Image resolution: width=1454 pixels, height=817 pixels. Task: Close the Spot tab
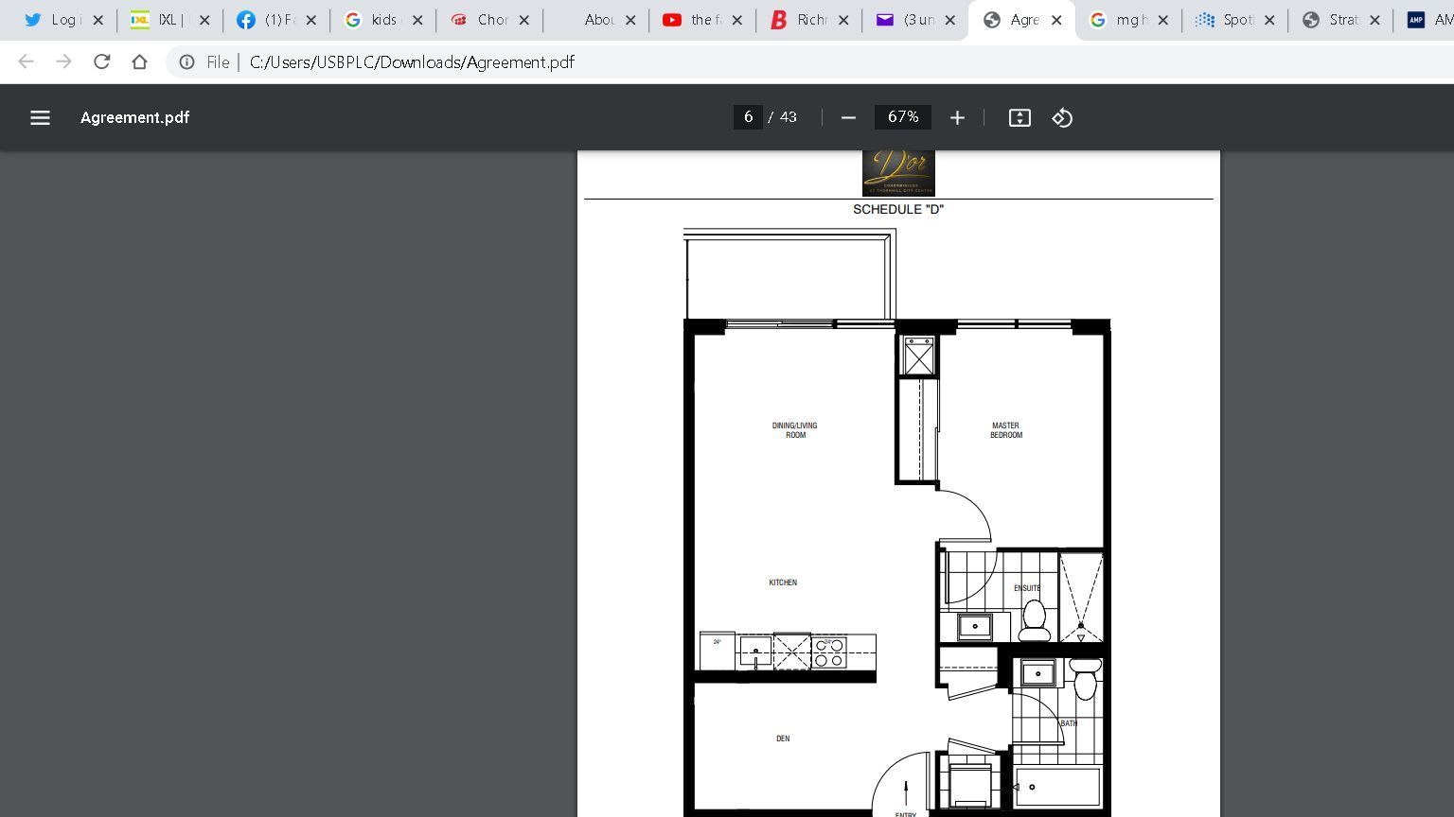coord(1269,20)
